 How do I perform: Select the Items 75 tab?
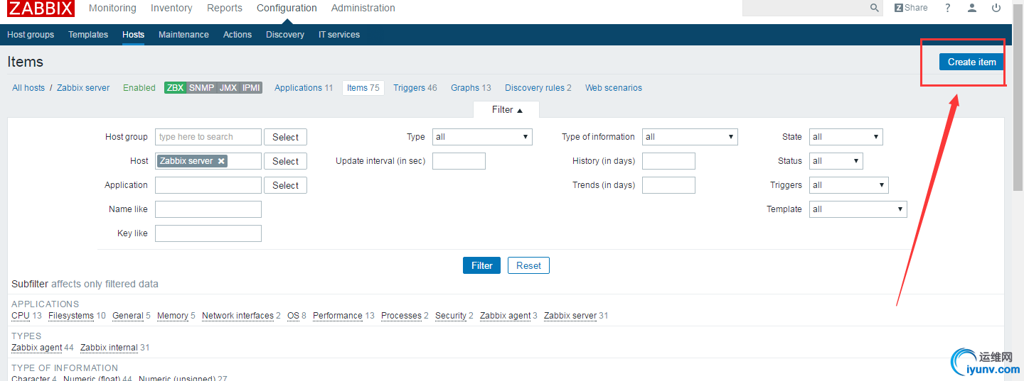click(363, 88)
